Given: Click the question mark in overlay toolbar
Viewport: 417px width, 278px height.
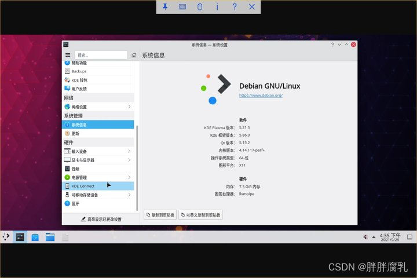Looking at the screenshot, I should pyautogui.click(x=235, y=6).
